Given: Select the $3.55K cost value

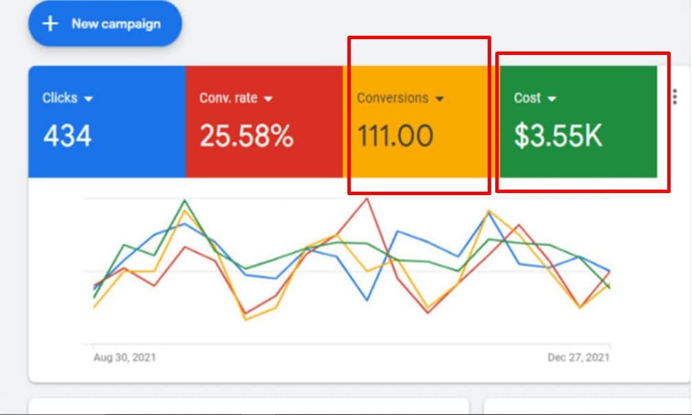Looking at the screenshot, I should 558,135.
